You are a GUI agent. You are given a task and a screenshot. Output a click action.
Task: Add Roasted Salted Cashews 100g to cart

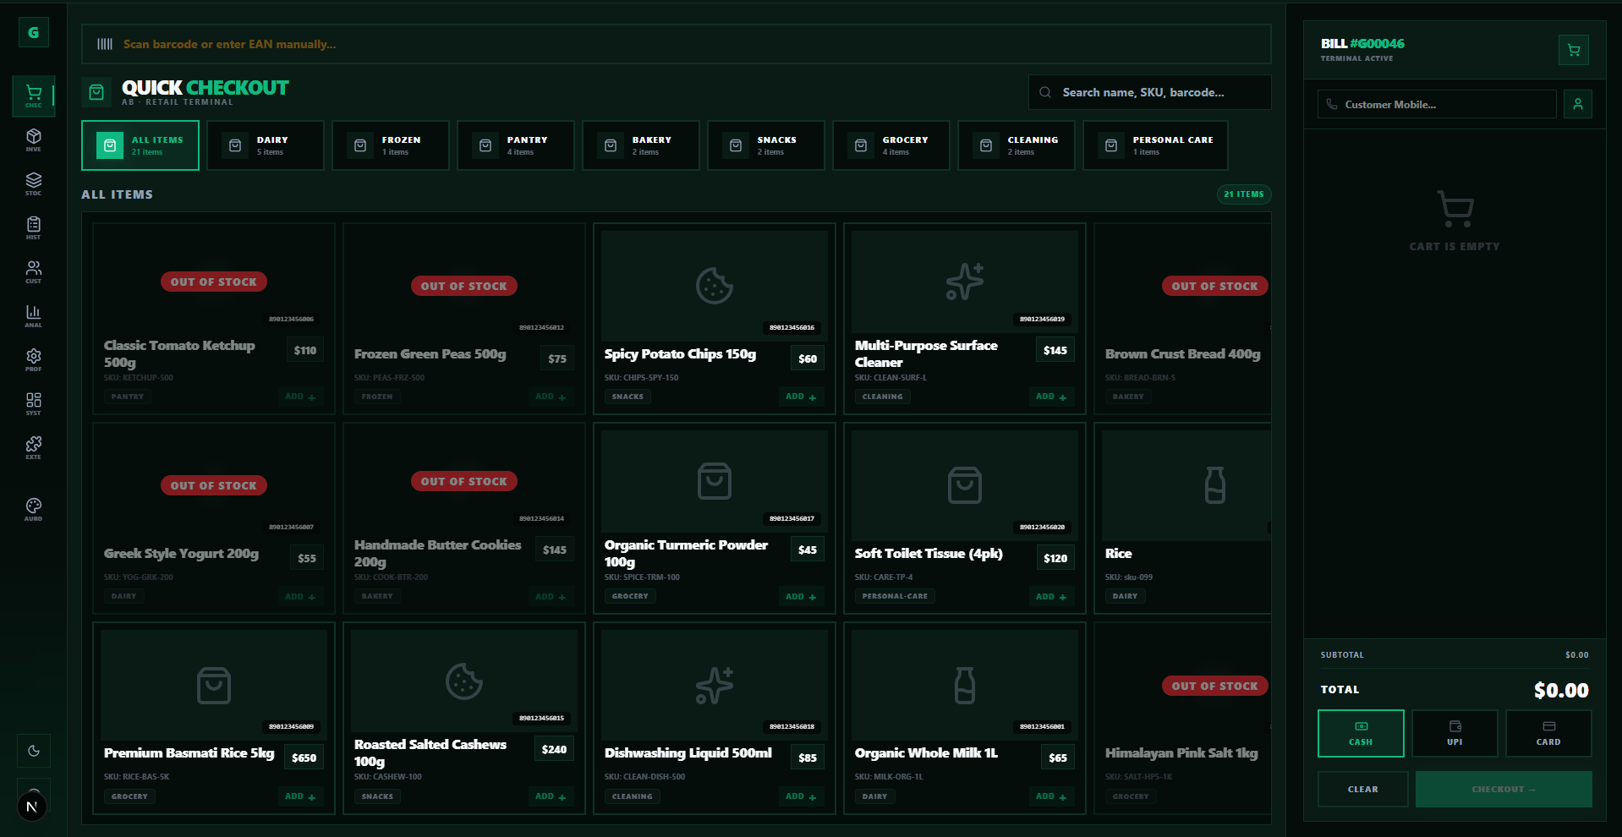pos(551,796)
